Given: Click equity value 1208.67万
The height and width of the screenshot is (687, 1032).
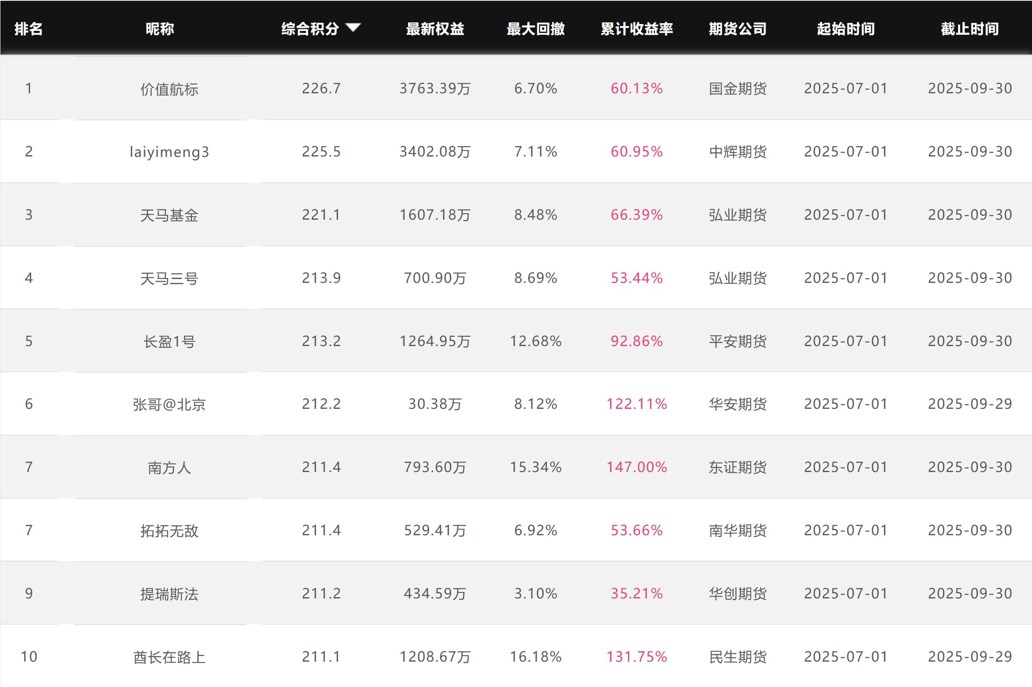Looking at the screenshot, I should (435, 656).
